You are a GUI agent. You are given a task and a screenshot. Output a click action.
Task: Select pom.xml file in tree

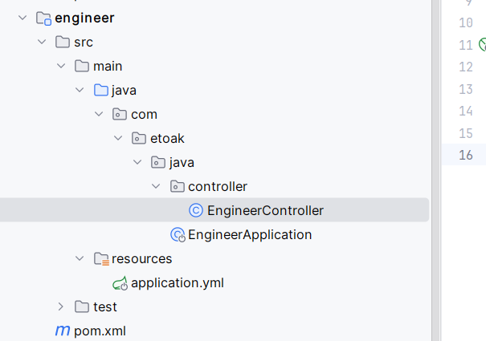[100, 331]
